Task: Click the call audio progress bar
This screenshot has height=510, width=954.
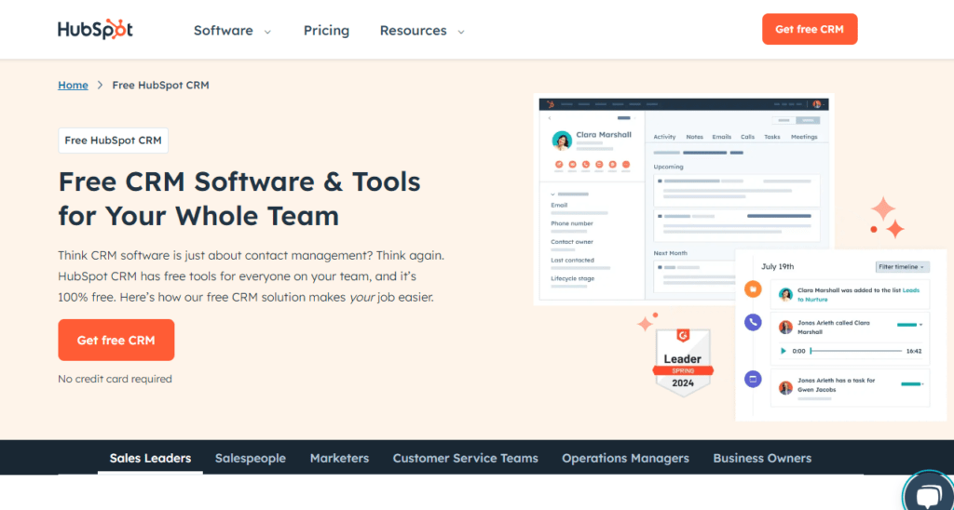Action: [855, 351]
